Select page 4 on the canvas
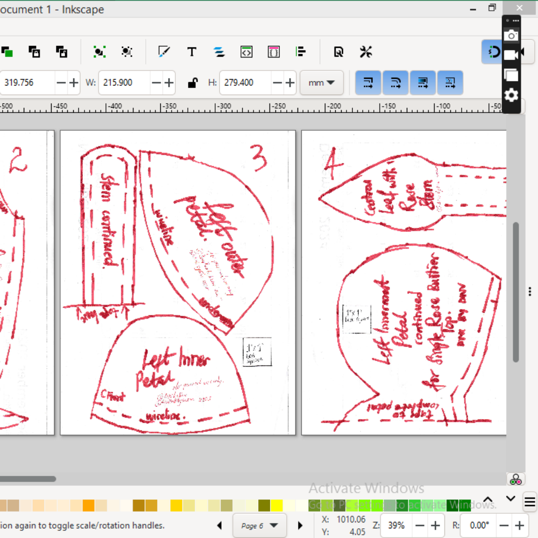This screenshot has height=538, width=538. click(x=404, y=282)
